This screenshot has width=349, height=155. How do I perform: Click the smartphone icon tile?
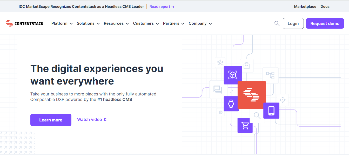(271, 111)
